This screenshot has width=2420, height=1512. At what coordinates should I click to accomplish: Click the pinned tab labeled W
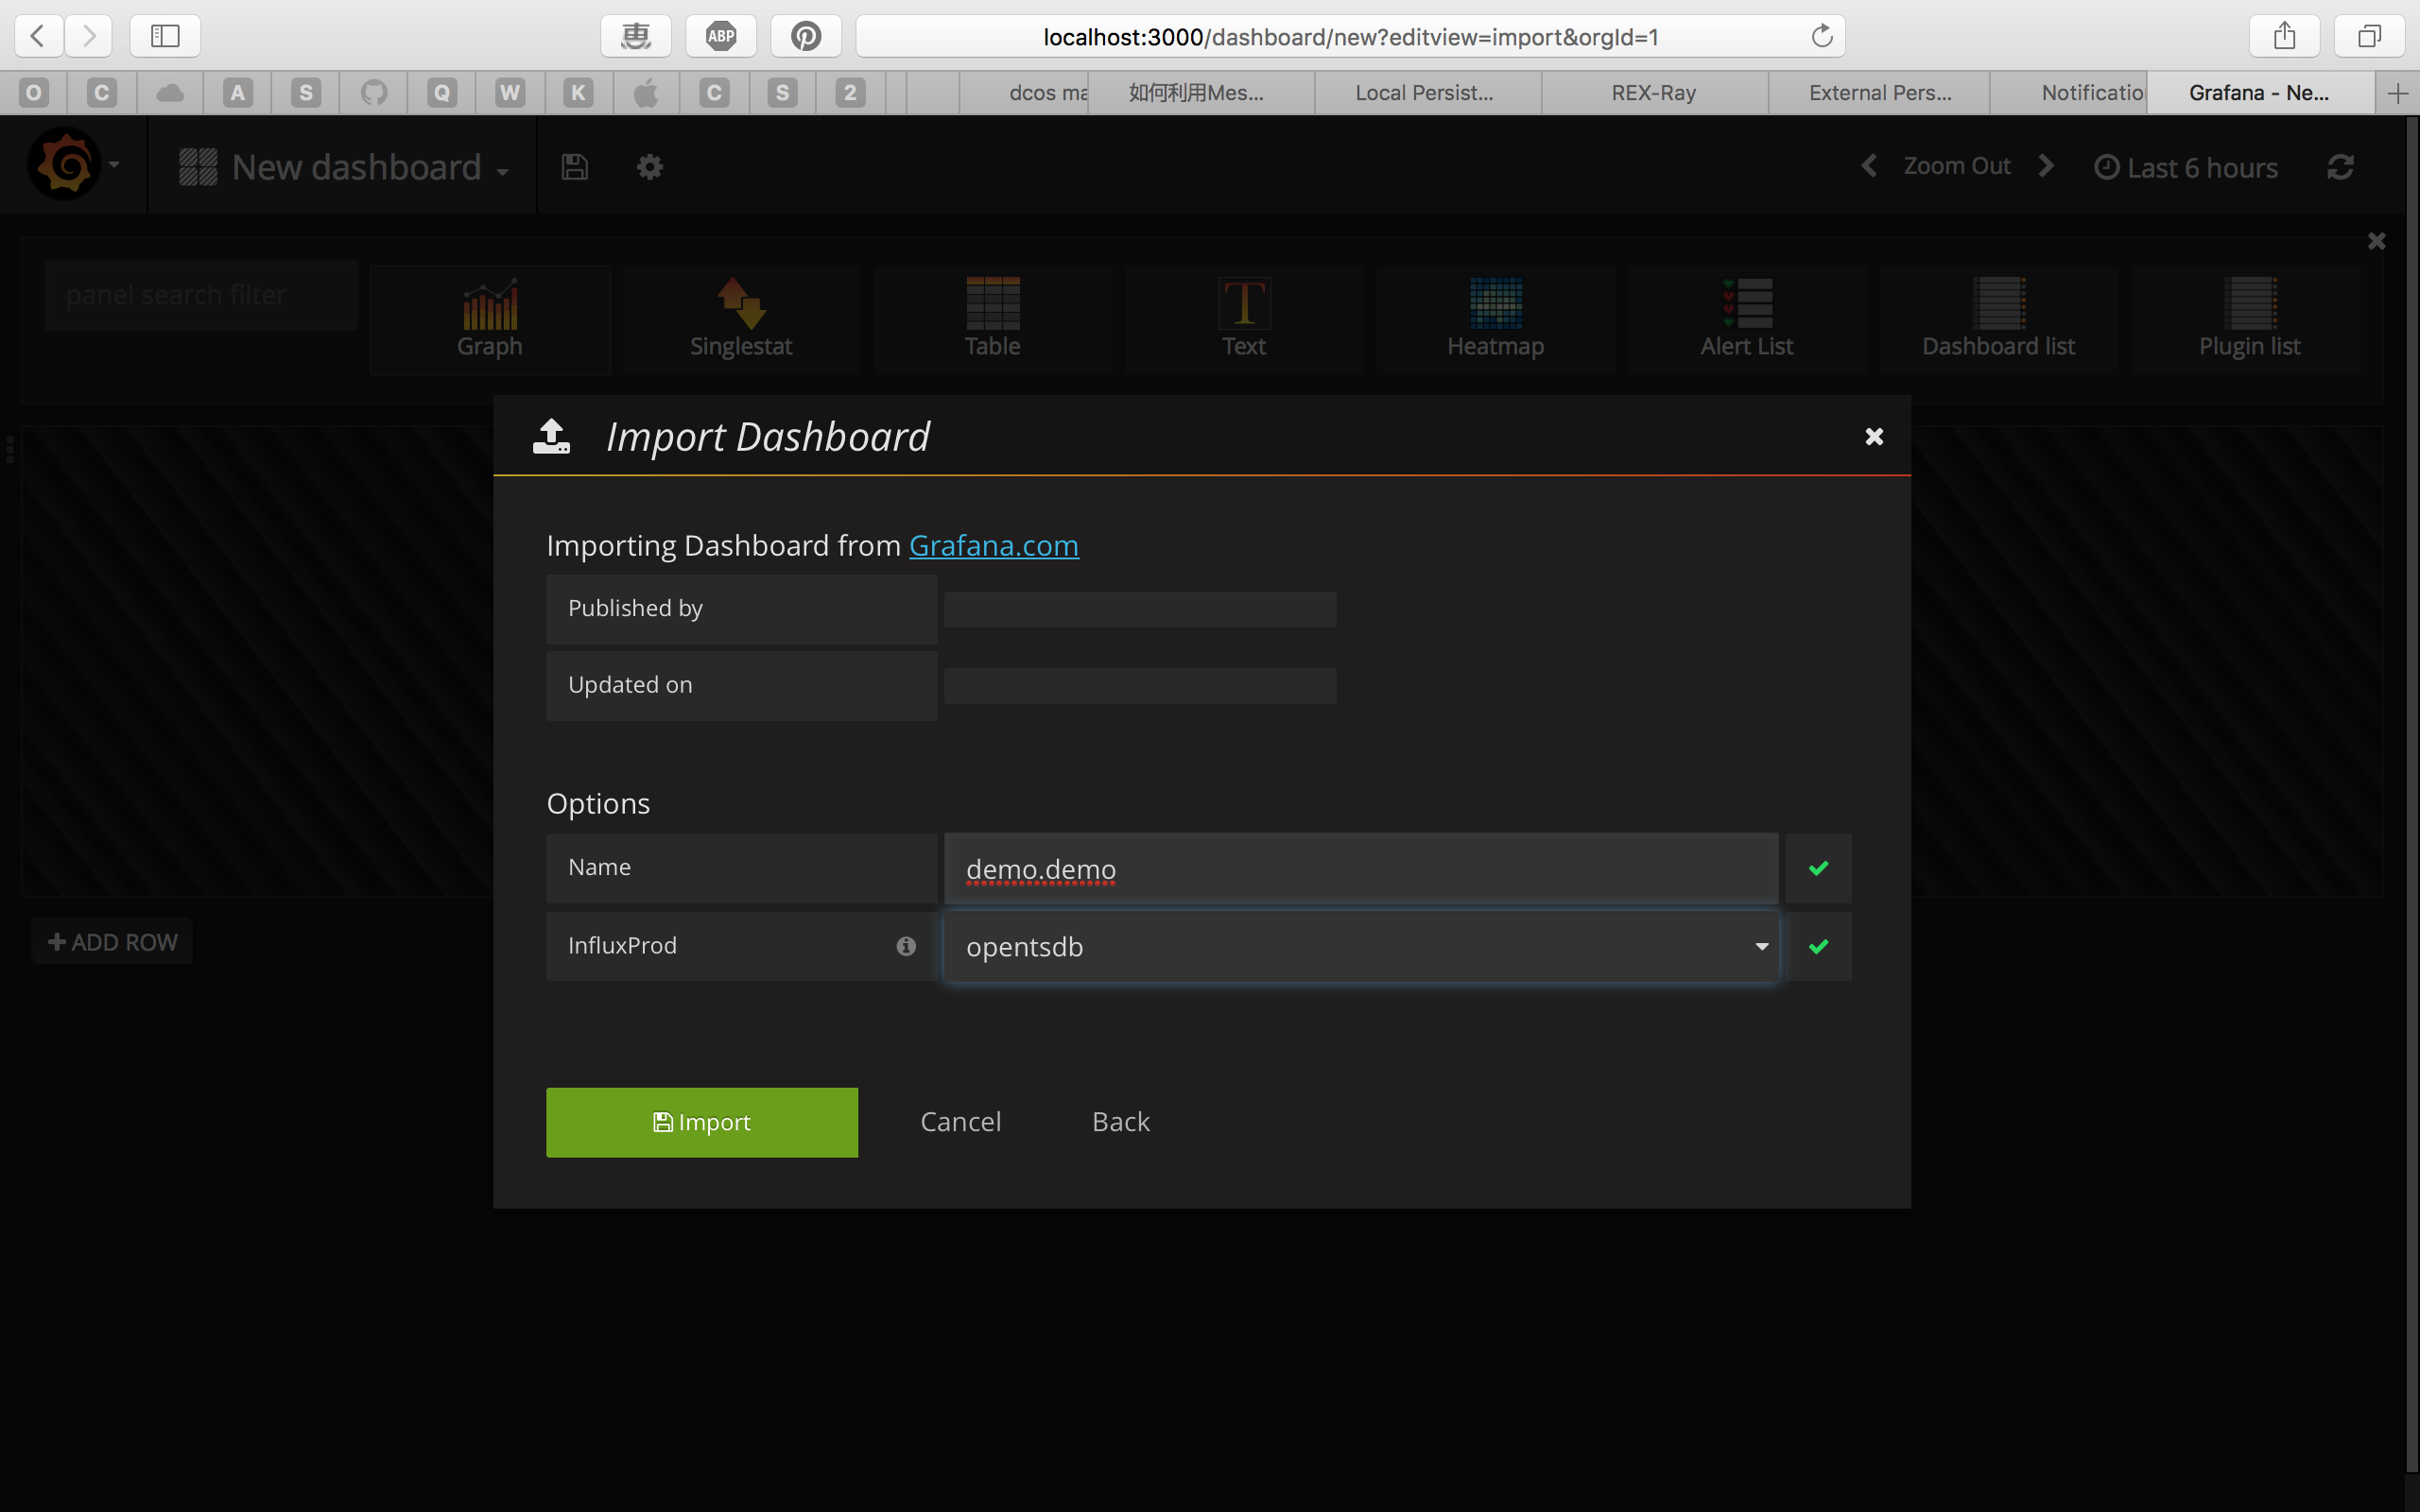click(510, 93)
